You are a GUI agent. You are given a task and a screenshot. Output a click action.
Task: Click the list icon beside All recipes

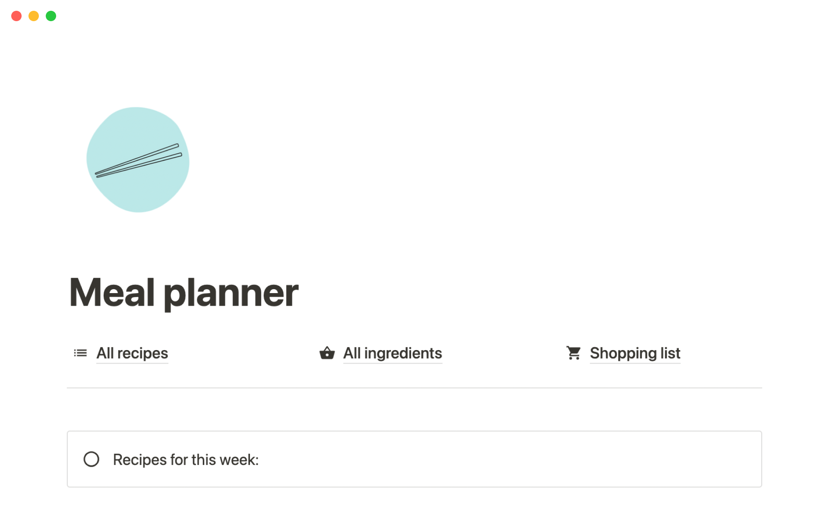pos(80,353)
